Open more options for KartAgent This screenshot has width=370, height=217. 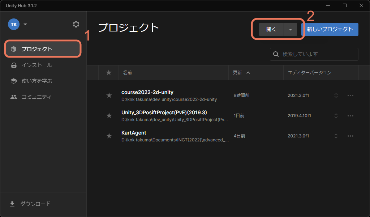tap(350, 136)
